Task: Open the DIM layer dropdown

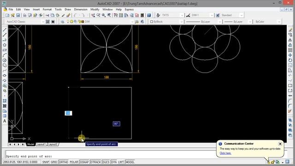Action: point(132,22)
